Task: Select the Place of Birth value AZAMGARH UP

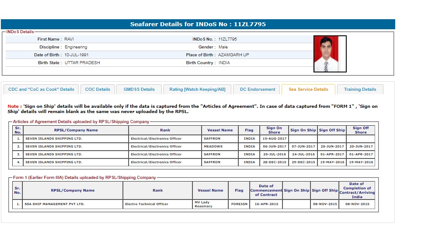Action: [x=233, y=55]
